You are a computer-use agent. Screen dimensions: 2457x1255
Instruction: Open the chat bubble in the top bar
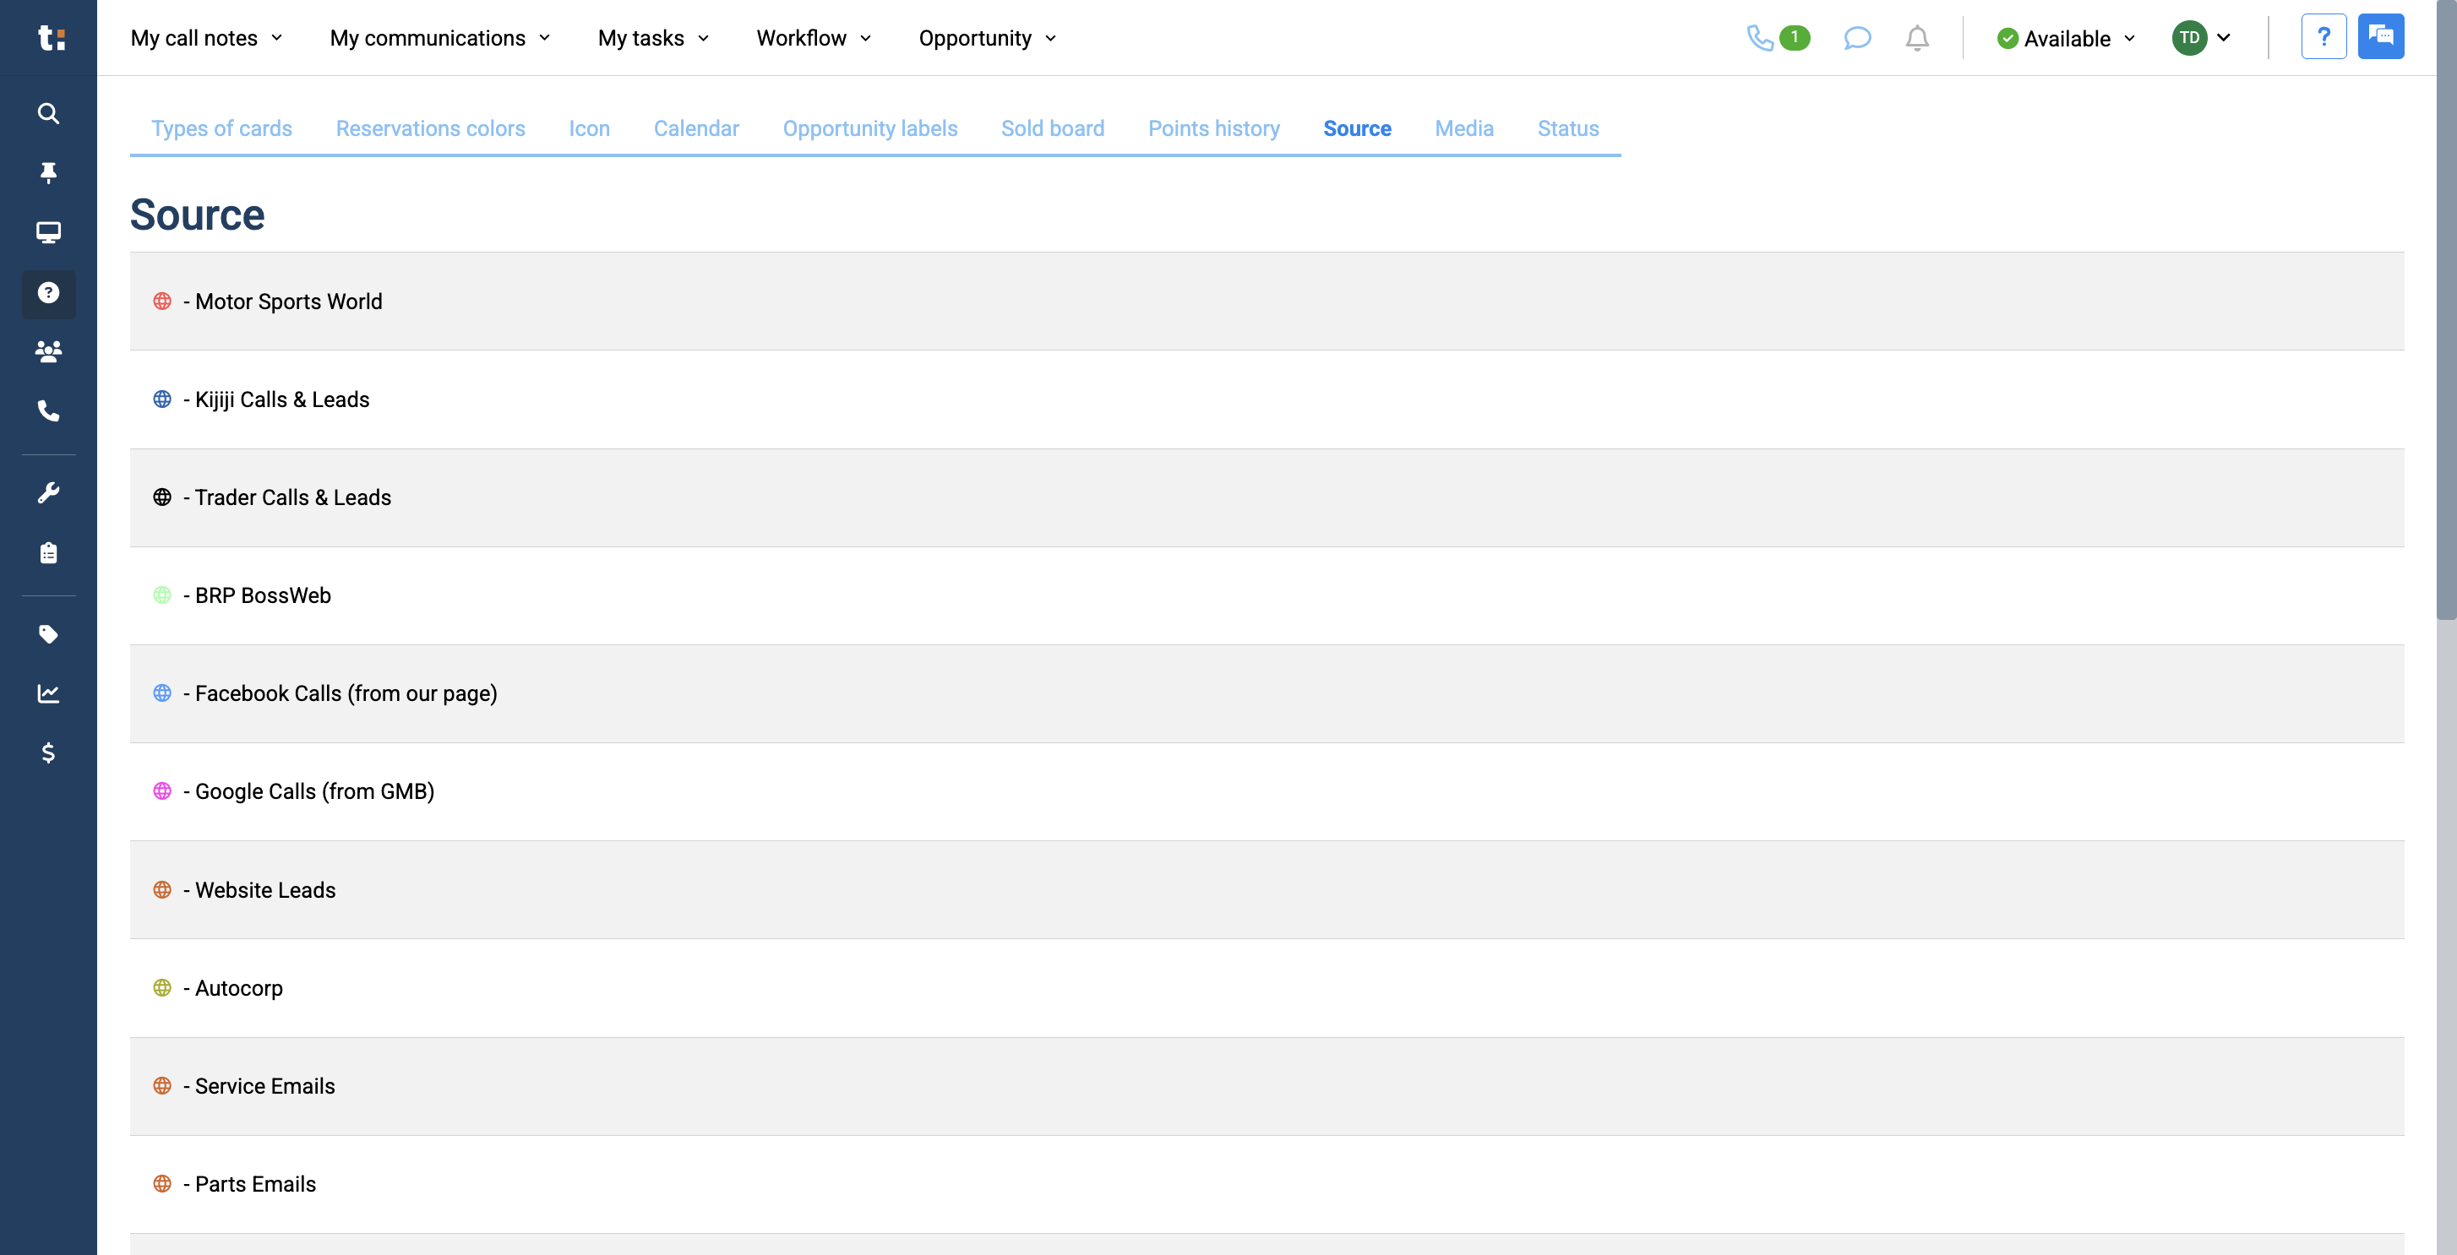(1857, 38)
